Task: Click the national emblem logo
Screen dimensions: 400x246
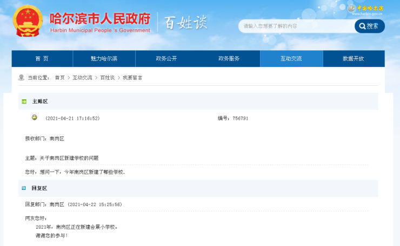Action: point(28,20)
